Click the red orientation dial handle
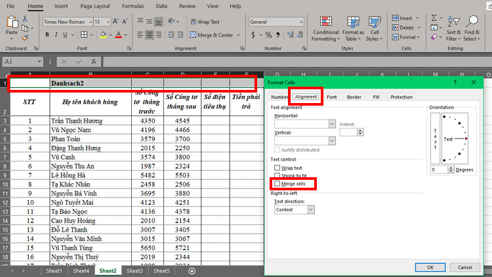 pyautogui.click(x=466, y=138)
